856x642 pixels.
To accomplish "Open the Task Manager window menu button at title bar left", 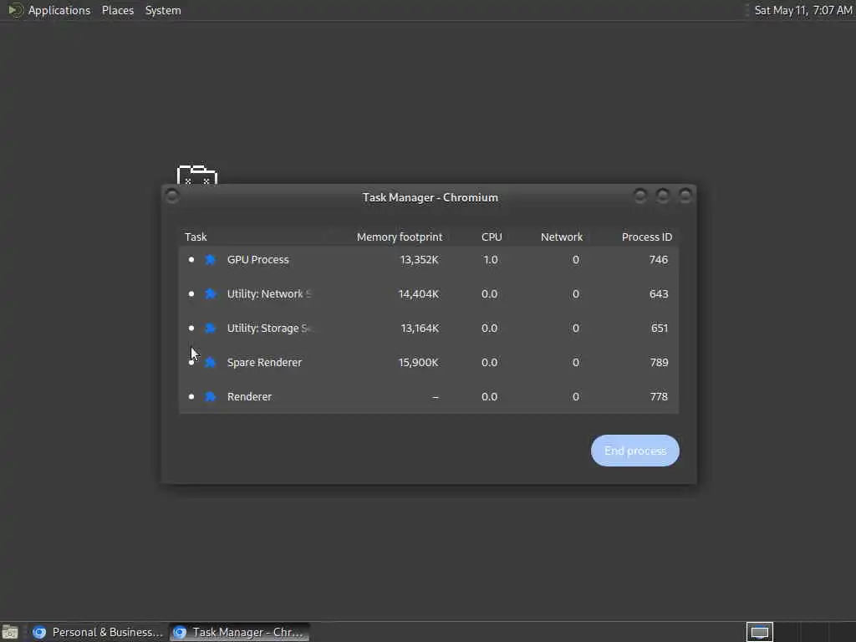I will 172,196.
